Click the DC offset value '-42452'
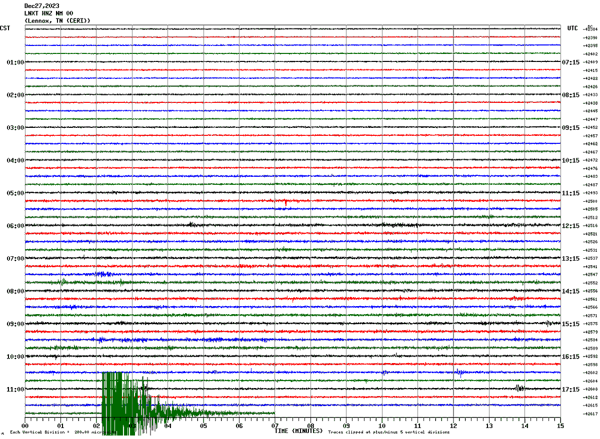Viewport: 600px width, 439px height. tap(590, 128)
